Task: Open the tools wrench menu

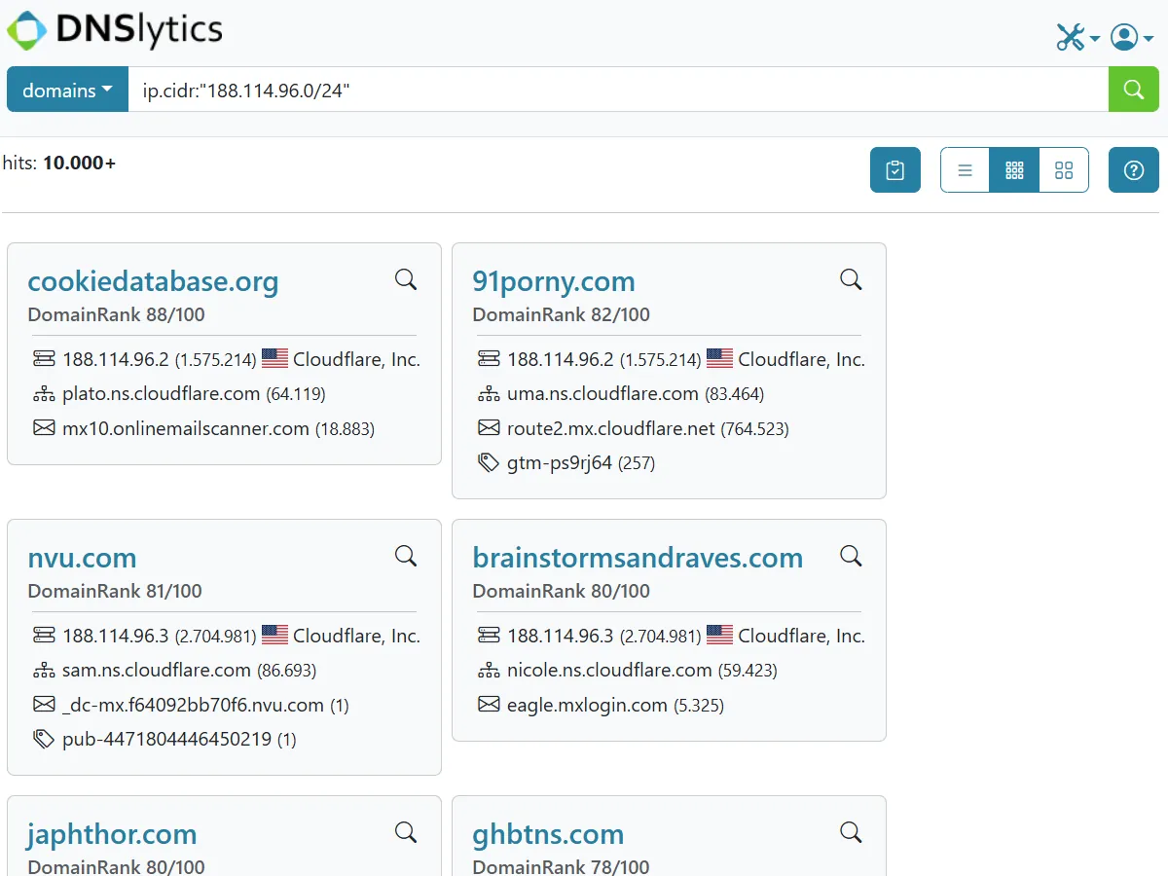Action: click(x=1077, y=37)
